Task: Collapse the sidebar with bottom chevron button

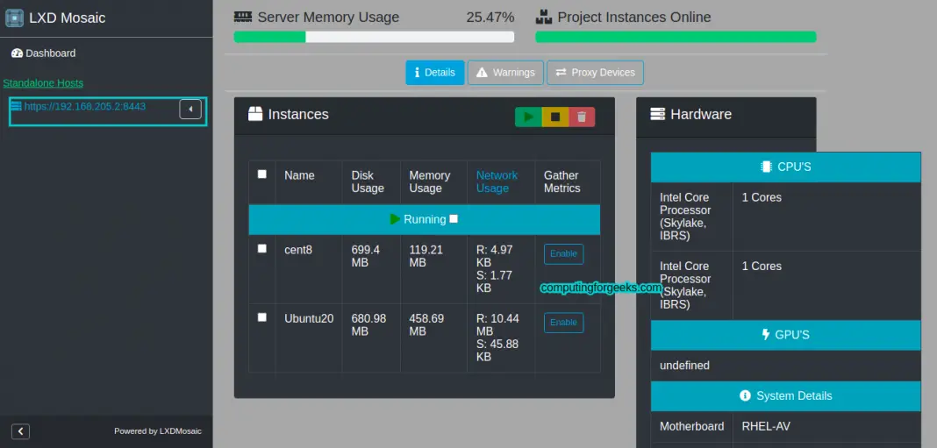Action: 20,430
